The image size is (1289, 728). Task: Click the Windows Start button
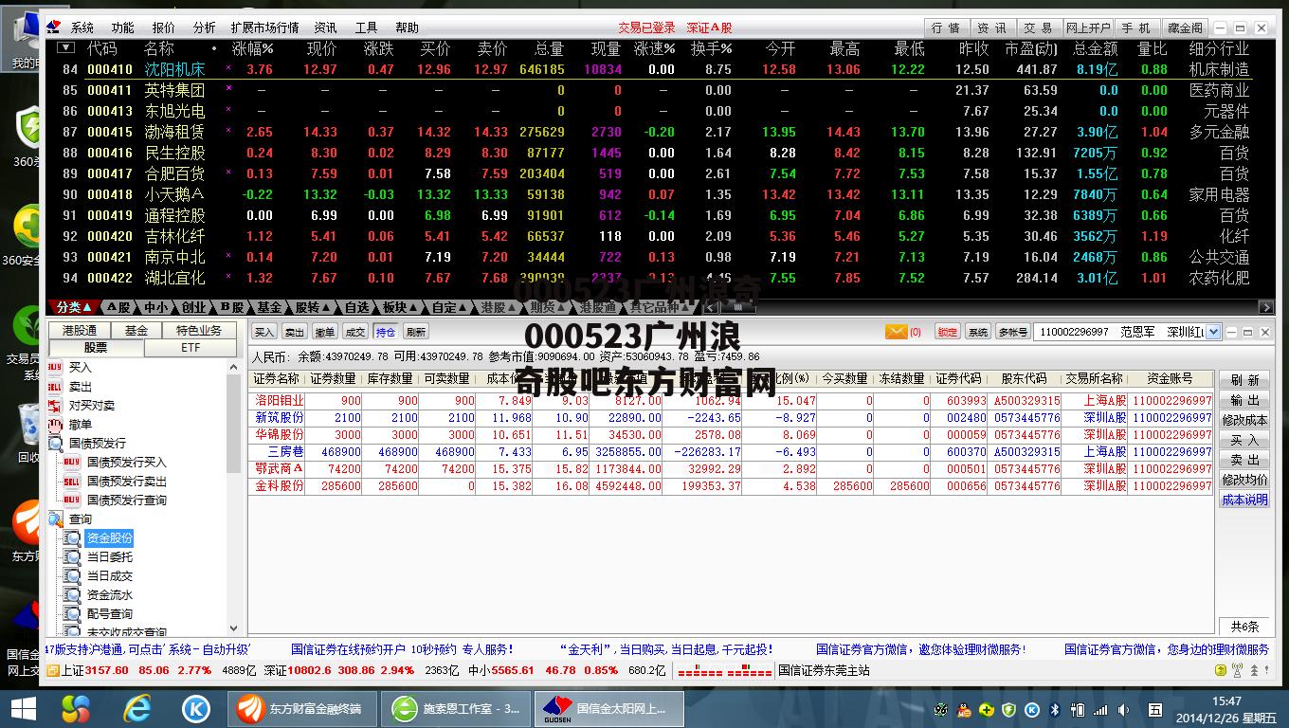(x=22, y=708)
